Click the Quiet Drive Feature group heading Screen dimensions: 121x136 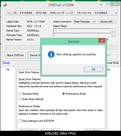click(x=29, y=72)
